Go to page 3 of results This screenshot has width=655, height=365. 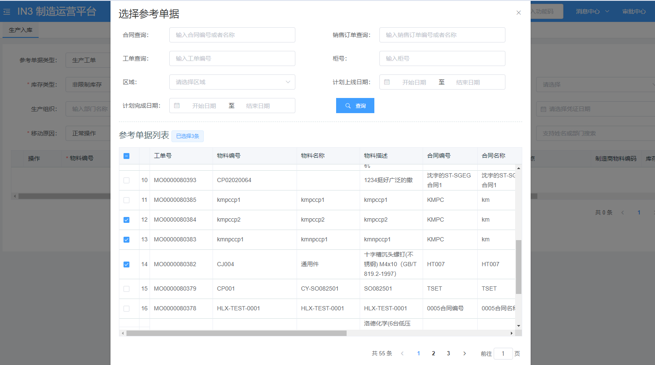pos(448,353)
